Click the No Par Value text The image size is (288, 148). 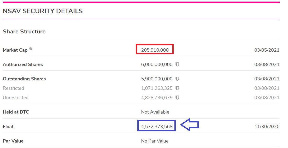[x=155, y=141]
